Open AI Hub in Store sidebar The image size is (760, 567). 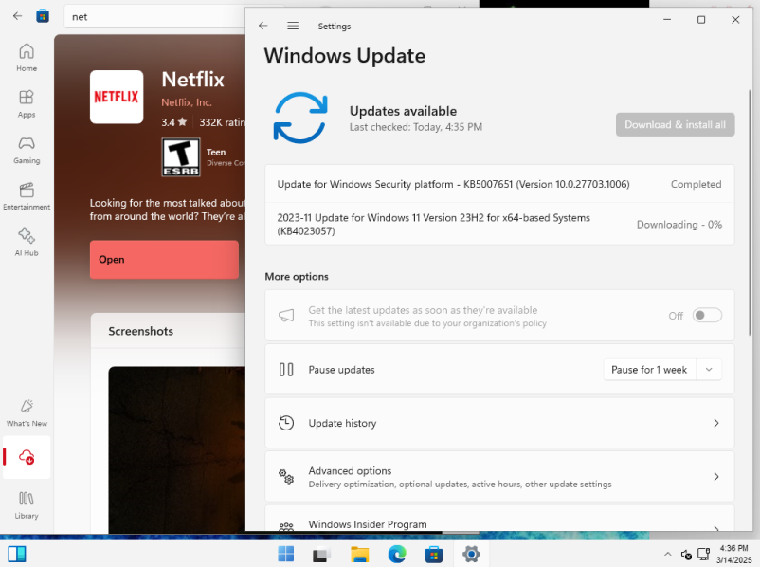coord(27,242)
